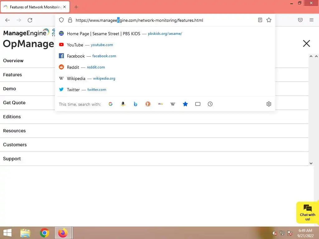Viewport: 319px width, 239px height.
Task: Search this time with Amazon
Action: click(x=123, y=104)
